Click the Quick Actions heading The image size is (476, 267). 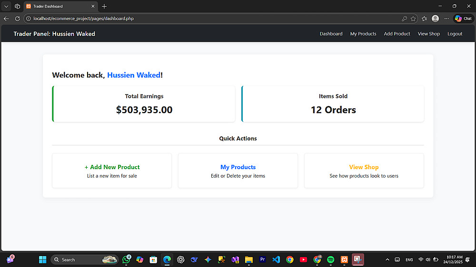point(238,139)
